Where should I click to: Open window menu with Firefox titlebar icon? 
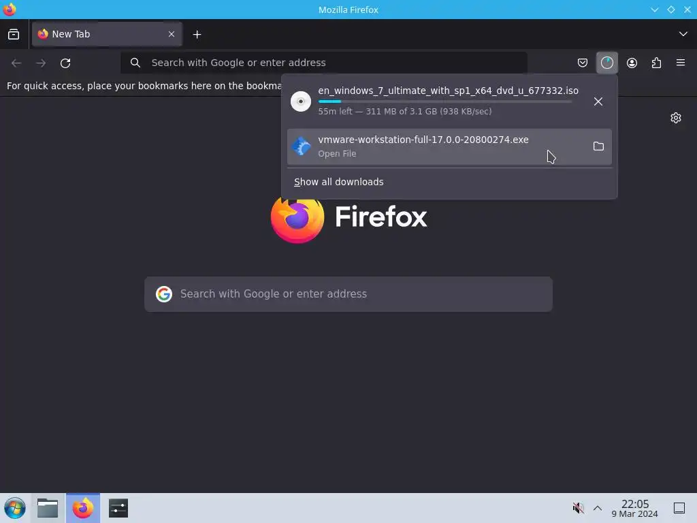coord(10,10)
